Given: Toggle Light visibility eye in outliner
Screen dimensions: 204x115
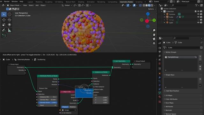Looking at the screenshot, I should 198,23.
